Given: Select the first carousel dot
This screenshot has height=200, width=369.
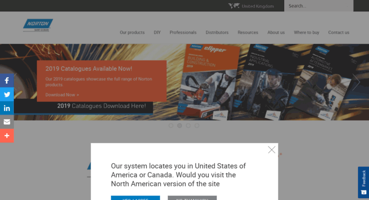Looking at the screenshot, I should click(171, 126).
